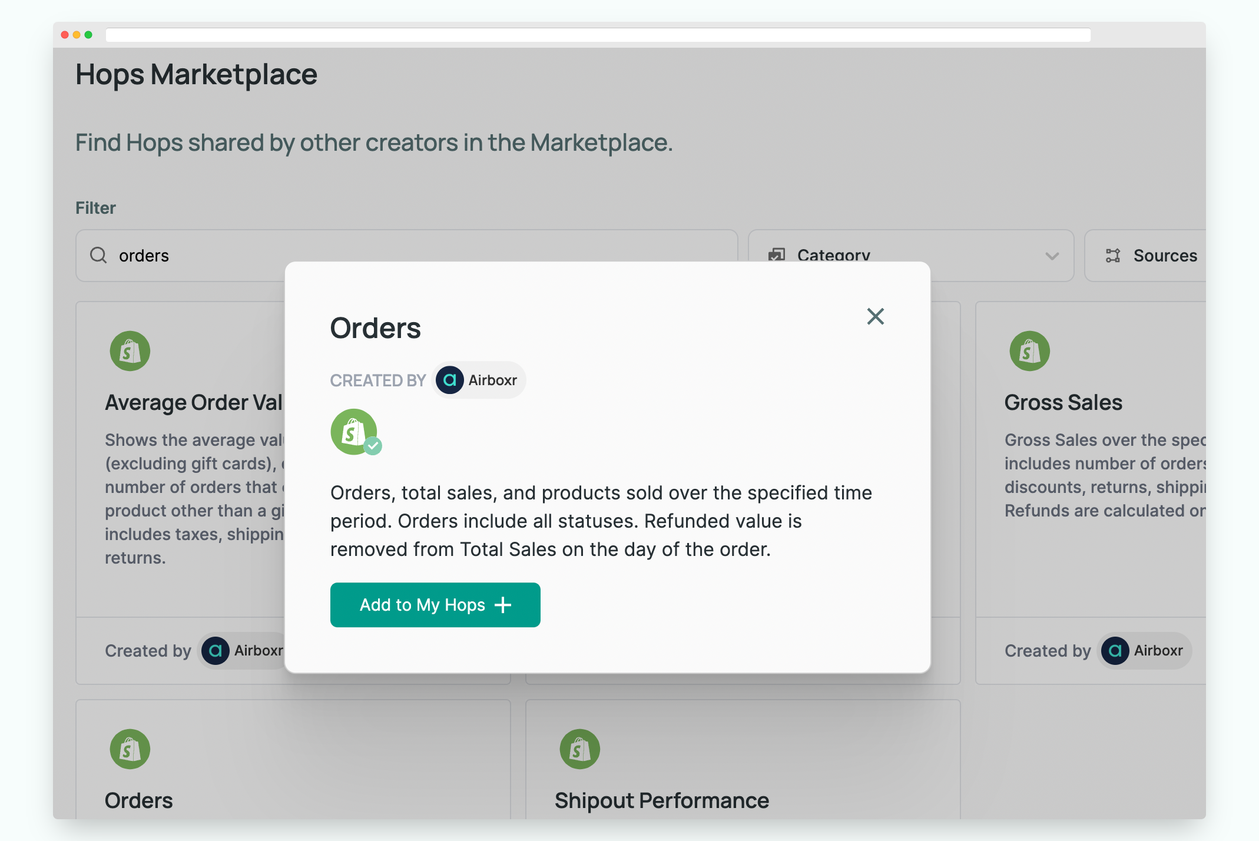Click the Shopify icon on Gross Sales card
The image size is (1259, 841).
pyautogui.click(x=1029, y=351)
